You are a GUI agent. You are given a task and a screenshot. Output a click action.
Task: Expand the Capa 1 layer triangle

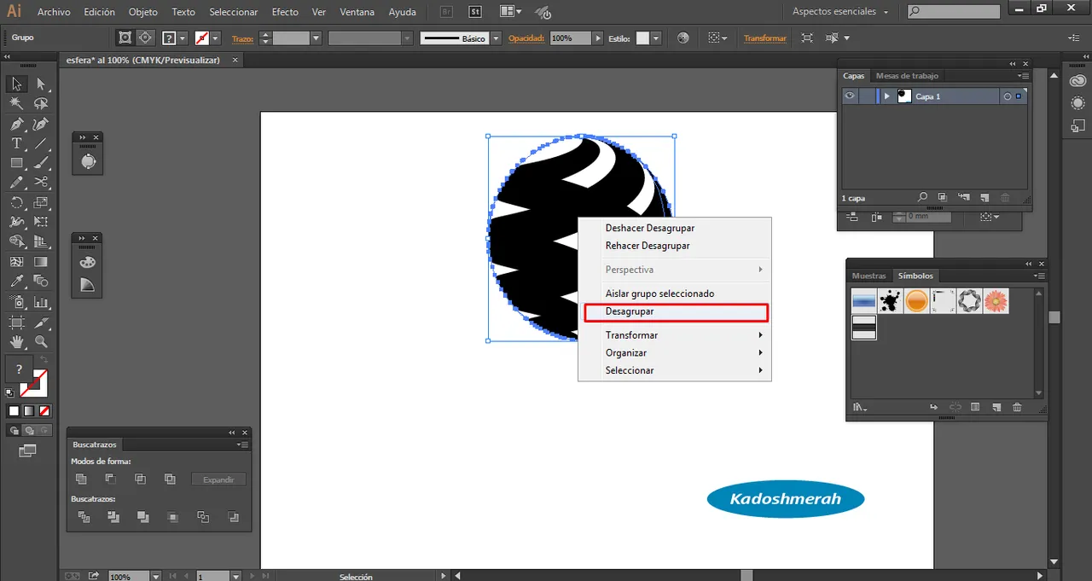pyautogui.click(x=887, y=96)
